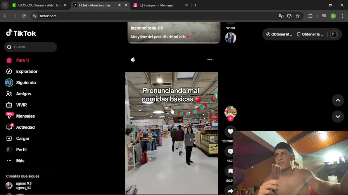The width and height of the screenshot is (348, 195).
Task: Close the ELCOOLOO Stream tab
Action: tap(65, 5)
